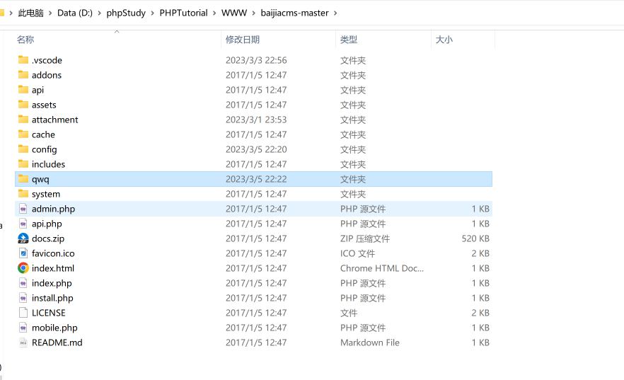Click the docs.zip archive icon

tap(23, 238)
